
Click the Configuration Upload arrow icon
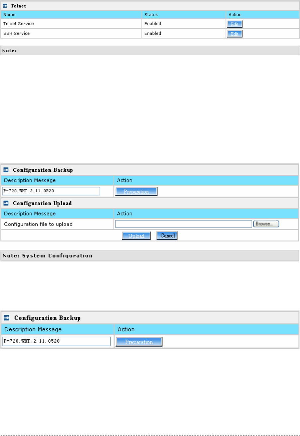pos(6,203)
